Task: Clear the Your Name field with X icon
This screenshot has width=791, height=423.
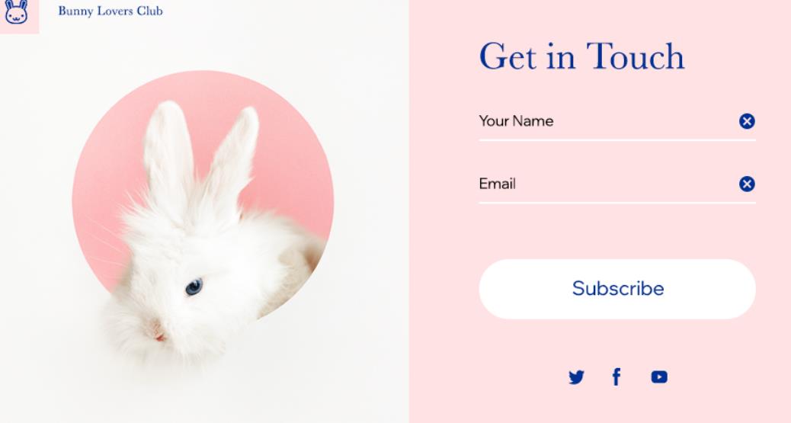Action: 747,121
